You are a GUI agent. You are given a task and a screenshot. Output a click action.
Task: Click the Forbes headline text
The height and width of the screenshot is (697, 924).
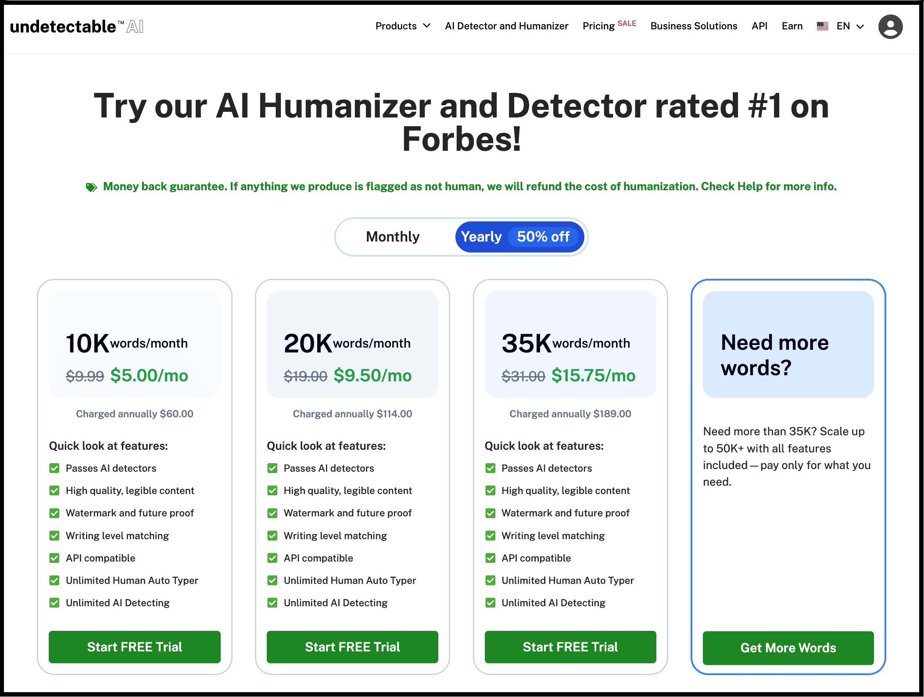pos(462,122)
